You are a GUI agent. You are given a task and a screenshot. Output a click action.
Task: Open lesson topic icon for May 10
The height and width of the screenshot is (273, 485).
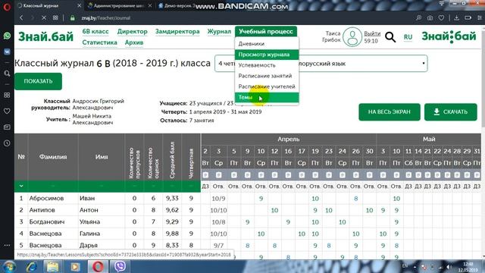pyautogui.click(x=396, y=175)
